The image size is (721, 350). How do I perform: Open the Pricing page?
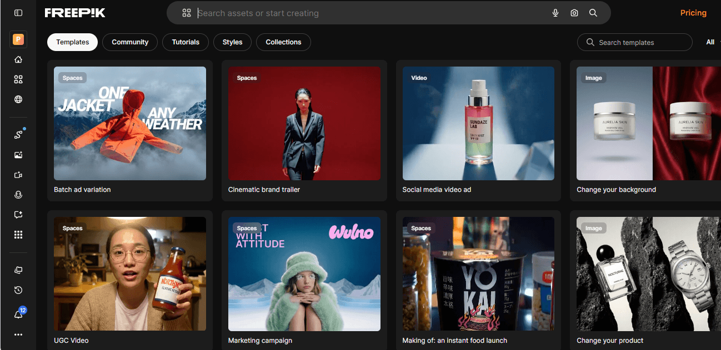(x=693, y=12)
